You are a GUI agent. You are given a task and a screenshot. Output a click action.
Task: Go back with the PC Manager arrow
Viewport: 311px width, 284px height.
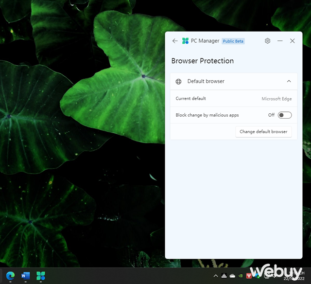[175, 41]
